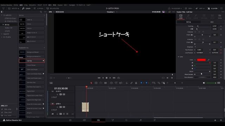Select the Call Out Fusion title
225x126 pixels.
pyautogui.click(x=32, y=61)
